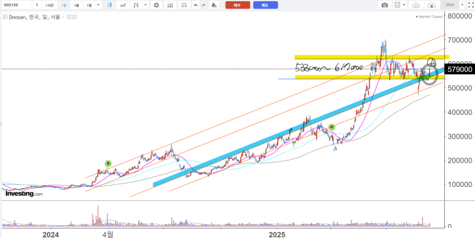Viewport: 475px width, 238px height.
Task: Select the 1시간 interval button
Action: pyautogui.click(x=49, y=5)
